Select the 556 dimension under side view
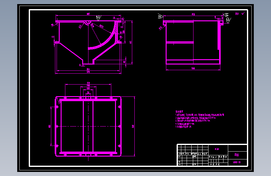 [193, 68]
